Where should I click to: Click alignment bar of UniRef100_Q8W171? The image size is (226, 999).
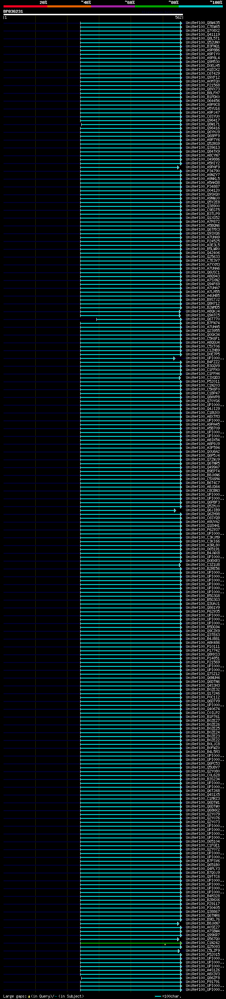point(131,124)
